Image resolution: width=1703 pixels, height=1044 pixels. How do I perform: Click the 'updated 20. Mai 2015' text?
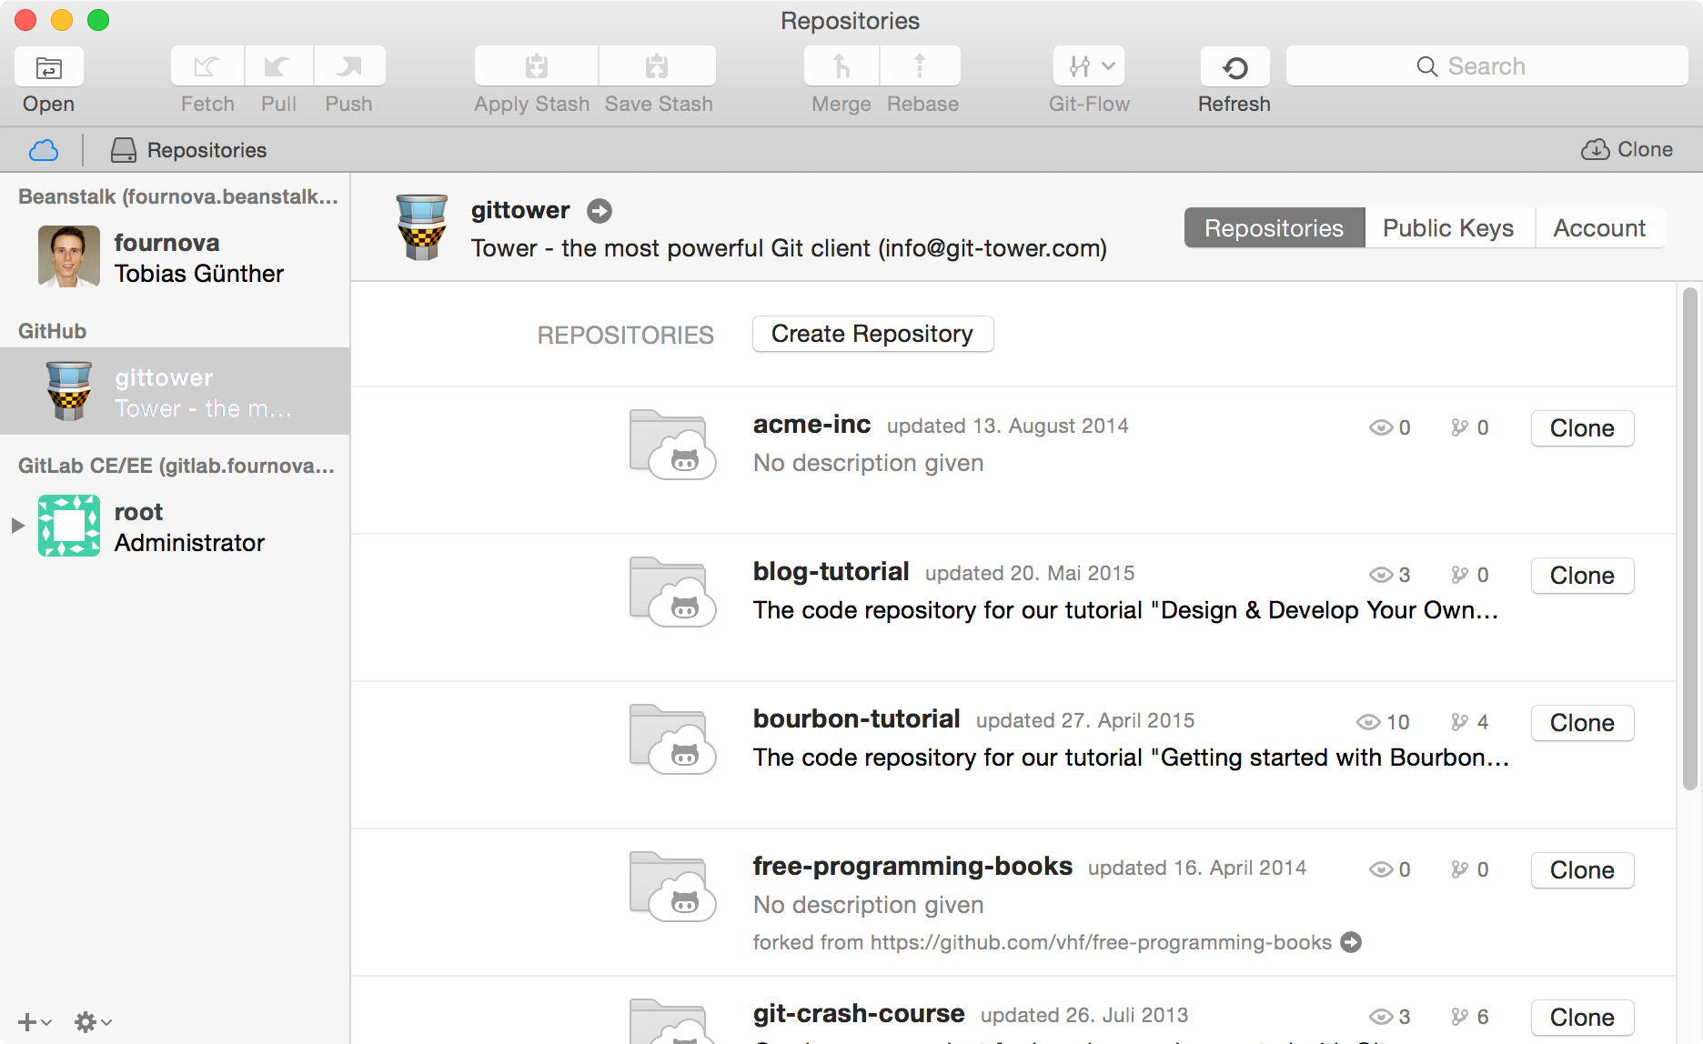(x=1030, y=574)
